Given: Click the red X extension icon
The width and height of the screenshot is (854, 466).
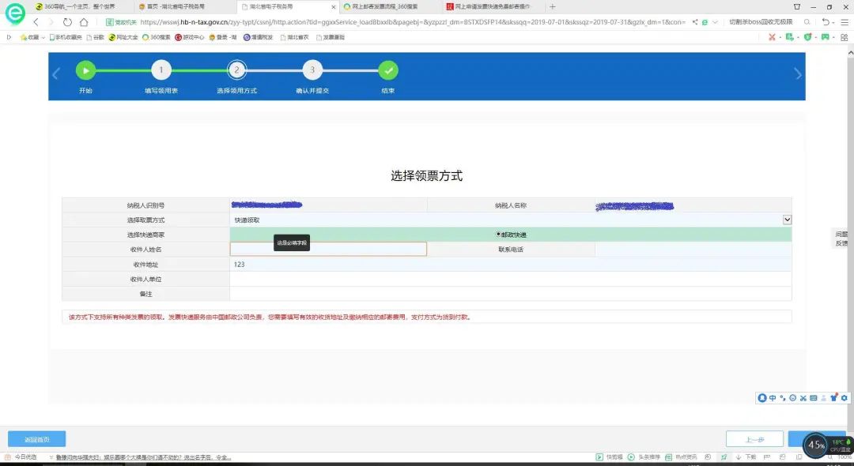Looking at the screenshot, I should 772,37.
